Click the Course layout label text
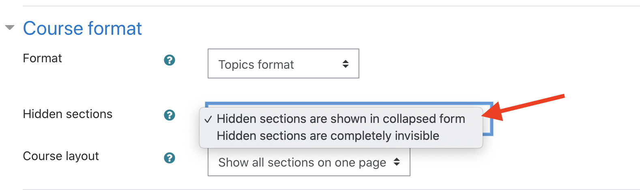The image size is (640, 190). 61,156
